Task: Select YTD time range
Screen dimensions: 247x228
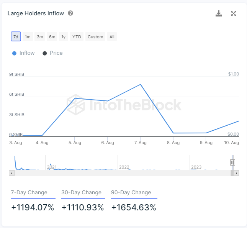Action: point(77,36)
